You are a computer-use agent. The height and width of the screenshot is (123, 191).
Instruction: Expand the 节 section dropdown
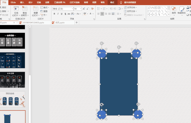pyautogui.click(x=44, y=15)
